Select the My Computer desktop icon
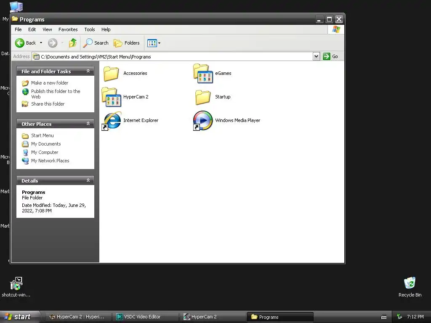Image resolution: width=431 pixels, height=323 pixels. (x=16, y=7)
